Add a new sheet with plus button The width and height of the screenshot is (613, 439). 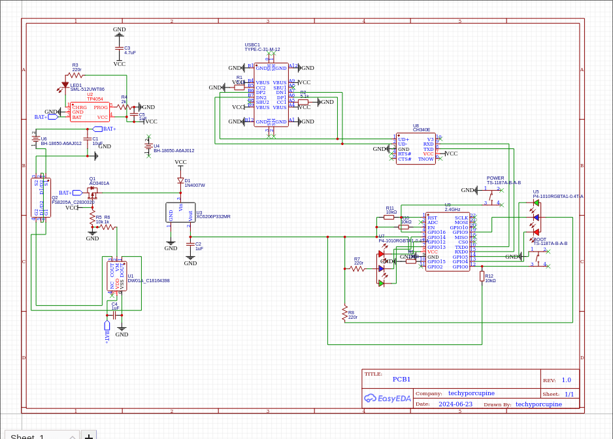click(x=89, y=436)
